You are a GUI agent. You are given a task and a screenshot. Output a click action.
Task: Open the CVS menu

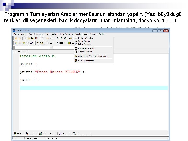click(x=85, y=34)
